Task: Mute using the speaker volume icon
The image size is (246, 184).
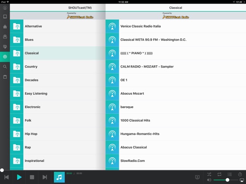Action: (x=209, y=180)
